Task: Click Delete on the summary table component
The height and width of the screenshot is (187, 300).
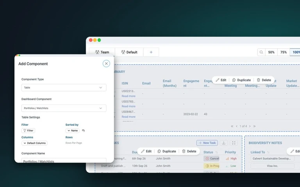Action: (x=264, y=80)
